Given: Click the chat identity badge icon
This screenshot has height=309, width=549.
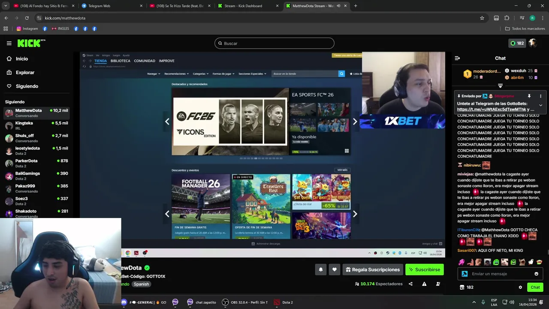Looking at the screenshot, I should [x=465, y=274].
